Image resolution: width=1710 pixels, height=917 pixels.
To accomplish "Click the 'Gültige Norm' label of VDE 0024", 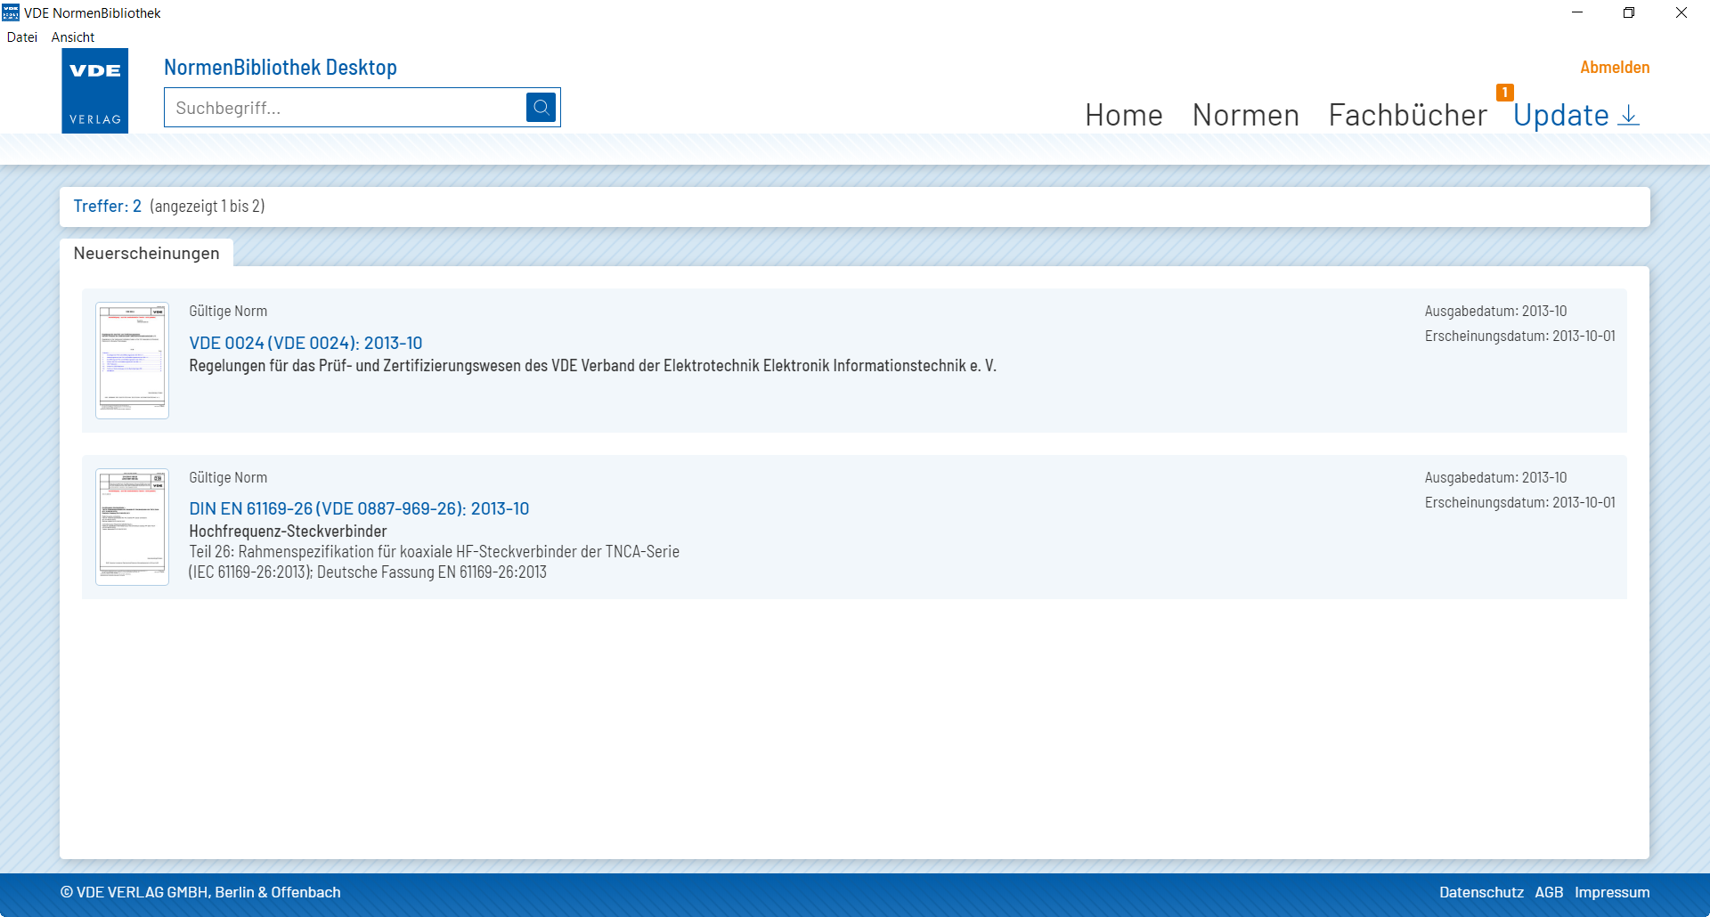I will point(228,311).
